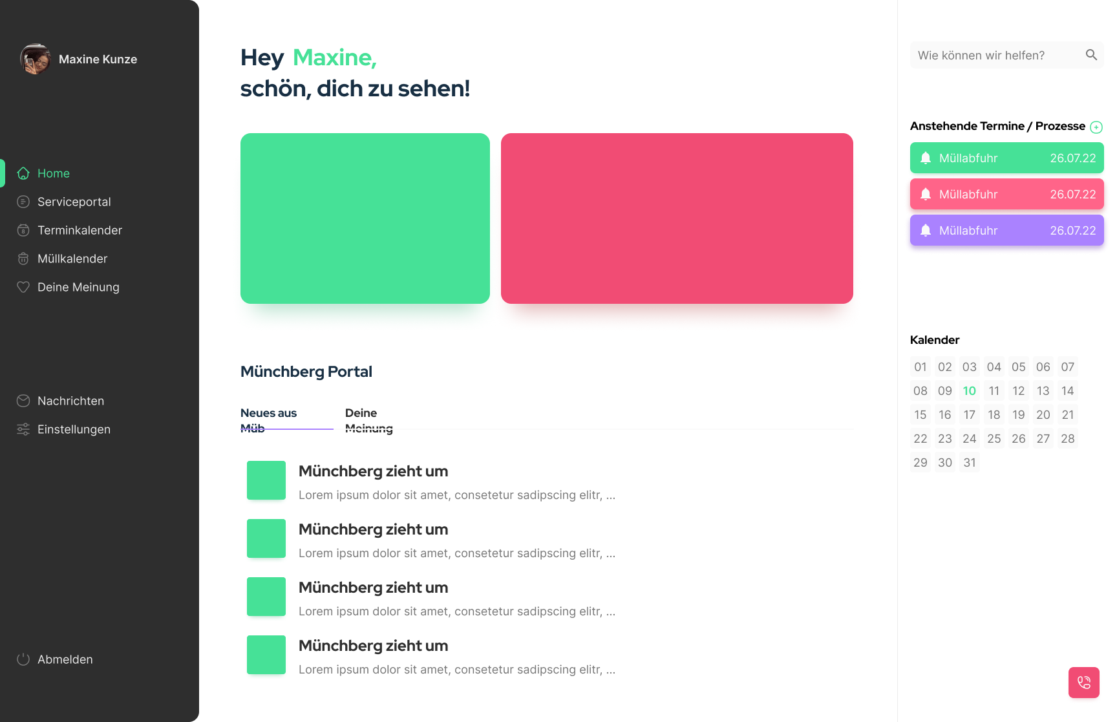The width and height of the screenshot is (1117, 722).
Task: Click the Abmelden power icon
Action: click(23, 659)
